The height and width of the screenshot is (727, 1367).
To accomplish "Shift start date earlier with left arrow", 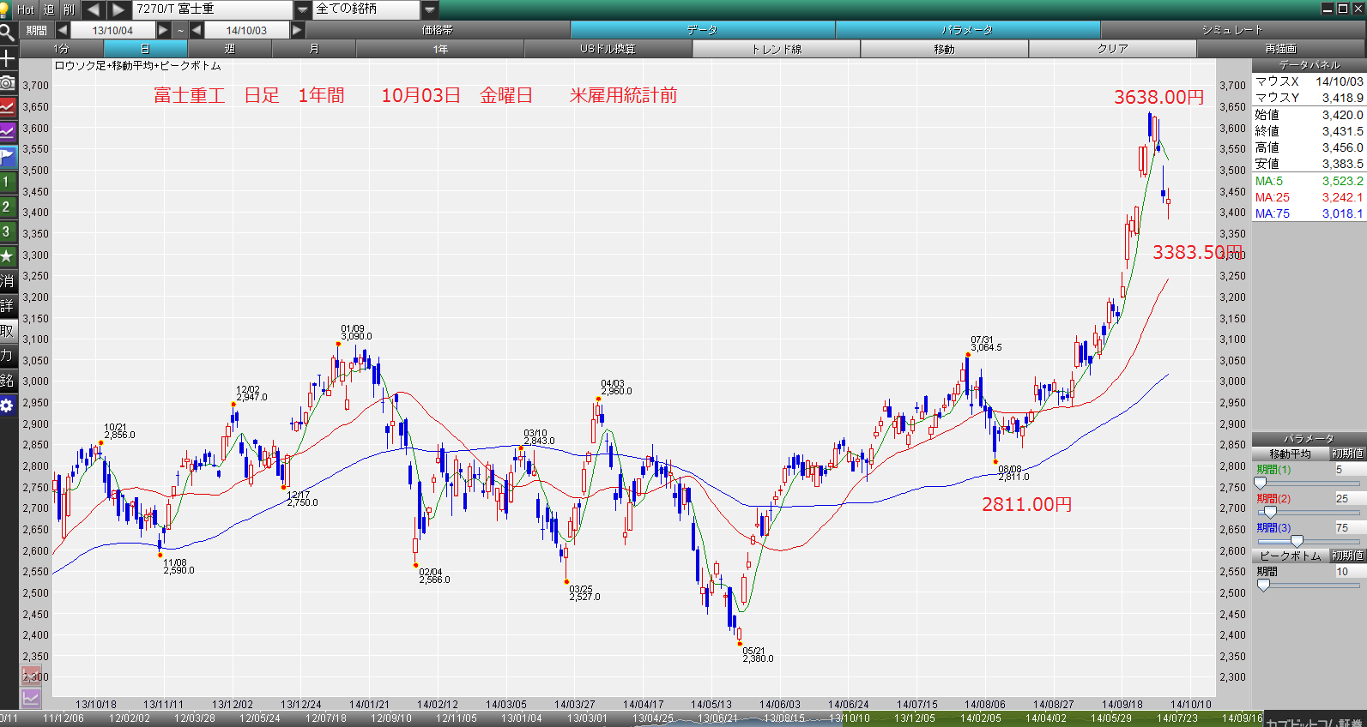I will pyautogui.click(x=62, y=30).
